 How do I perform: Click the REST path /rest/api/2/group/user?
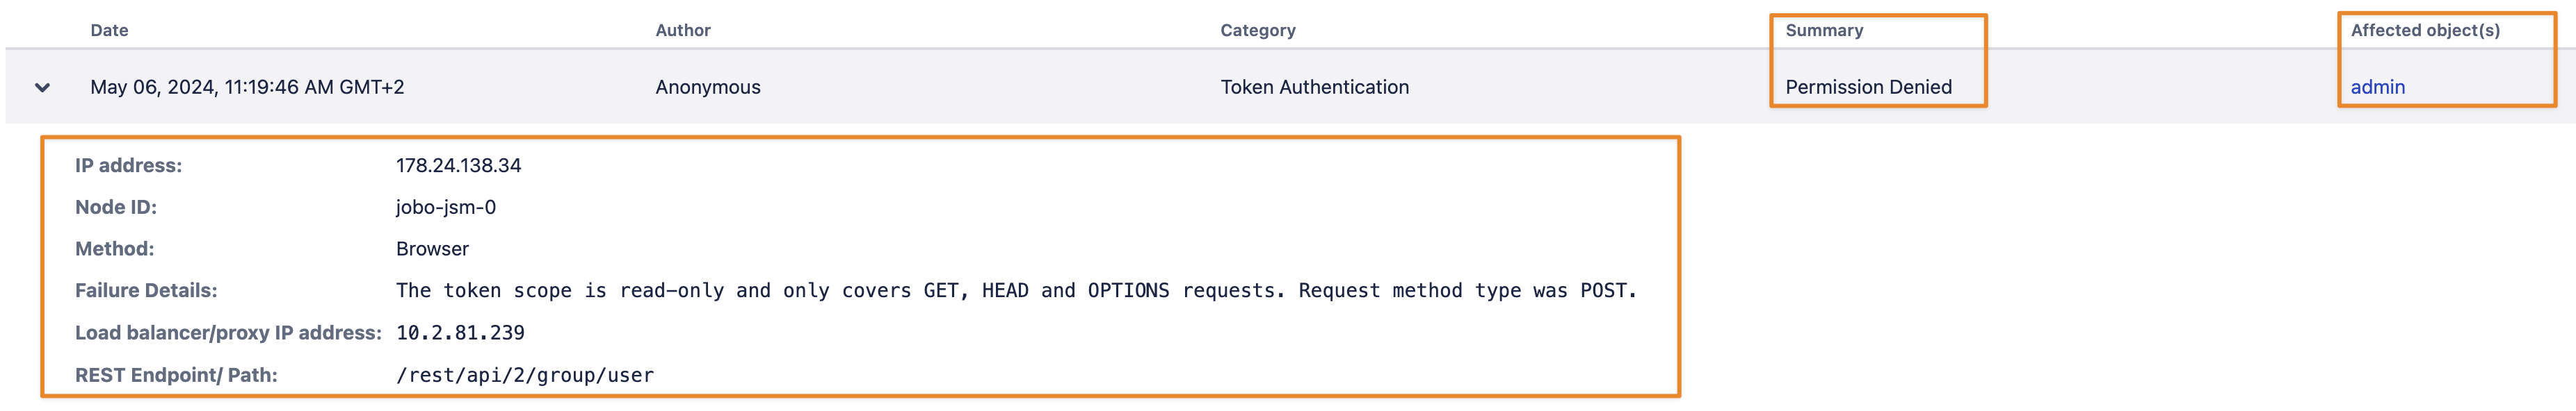click(525, 375)
